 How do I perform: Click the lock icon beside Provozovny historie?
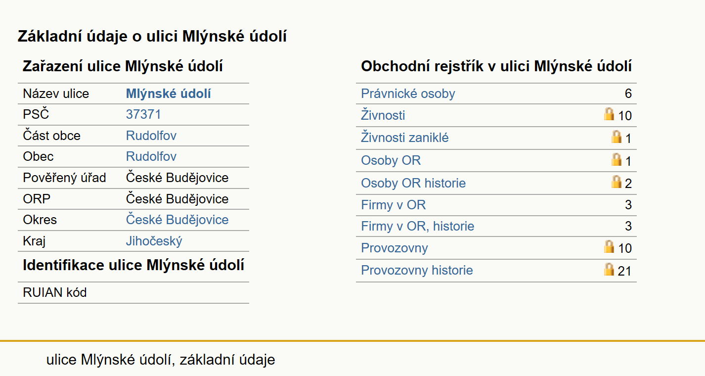coord(609,269)
